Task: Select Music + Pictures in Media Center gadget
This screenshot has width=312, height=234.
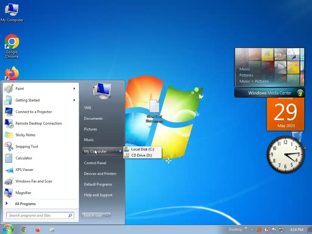Action: click(254, 81)
